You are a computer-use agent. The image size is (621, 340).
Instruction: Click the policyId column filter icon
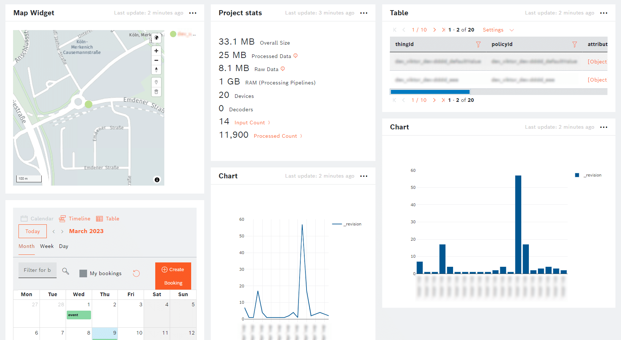click(x=574, y=44)
